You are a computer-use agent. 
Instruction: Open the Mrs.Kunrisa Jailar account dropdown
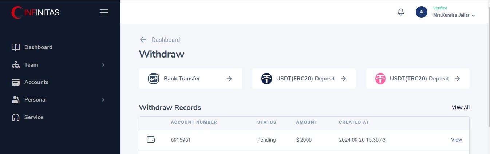coord(454,15)
